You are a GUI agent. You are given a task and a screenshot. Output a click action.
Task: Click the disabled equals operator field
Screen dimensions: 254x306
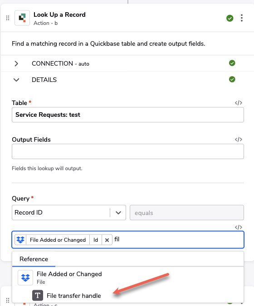[x=187, y=212]
